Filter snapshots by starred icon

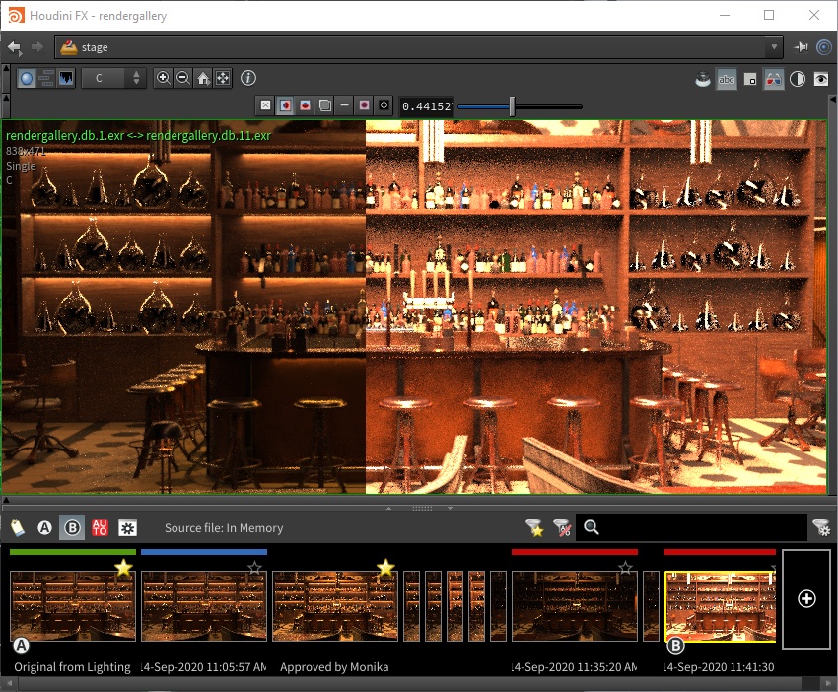coord(534,528)
